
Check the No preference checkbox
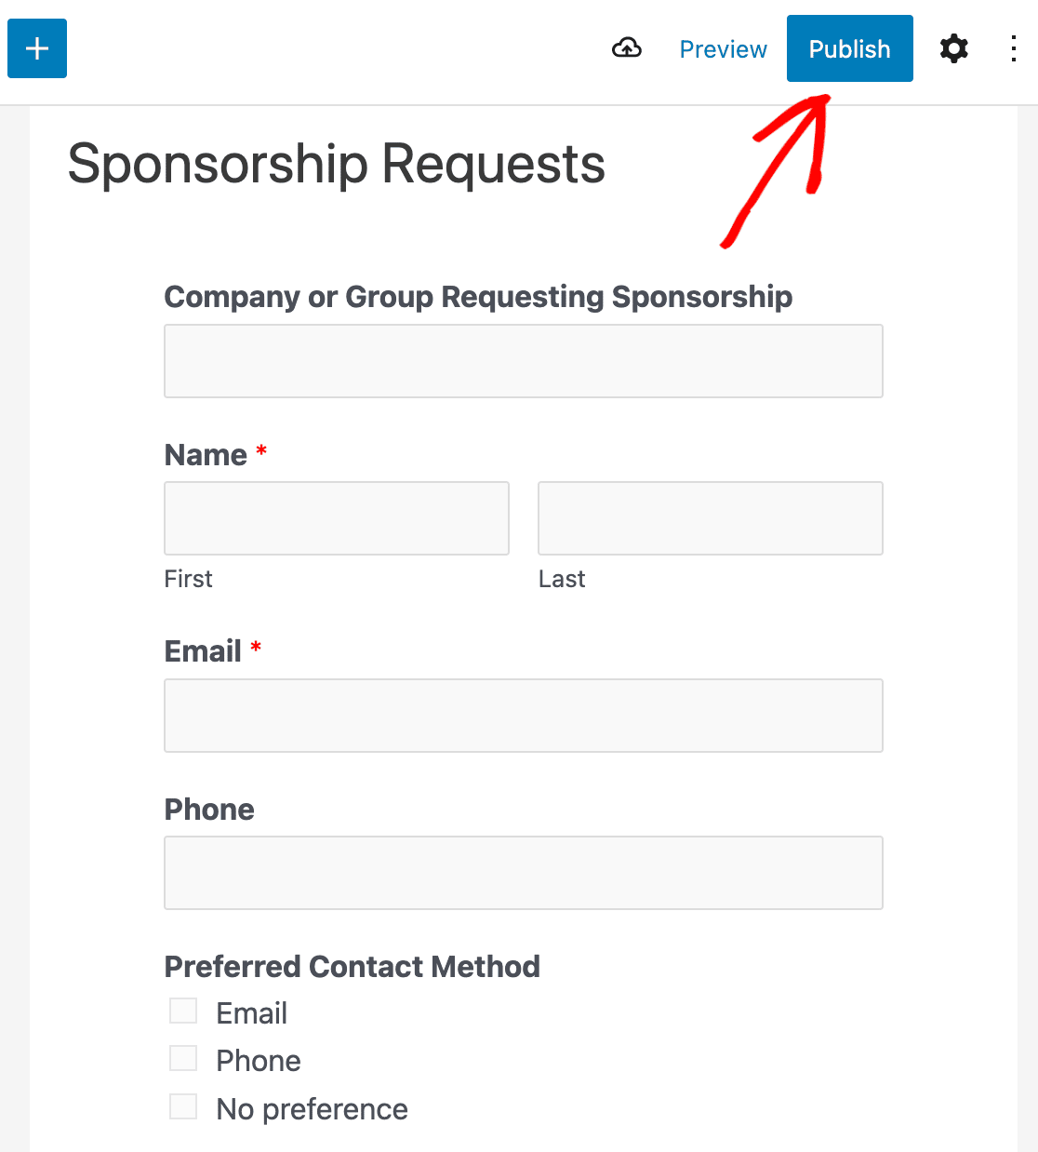183,1106
